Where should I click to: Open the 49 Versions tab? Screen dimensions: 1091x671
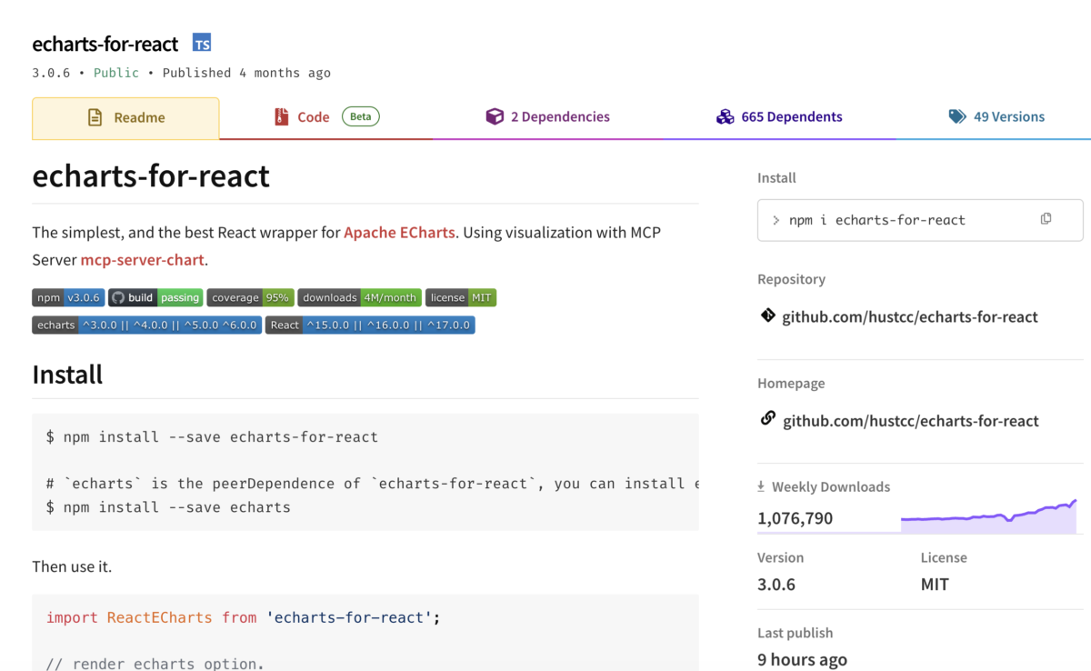point(996,117)
